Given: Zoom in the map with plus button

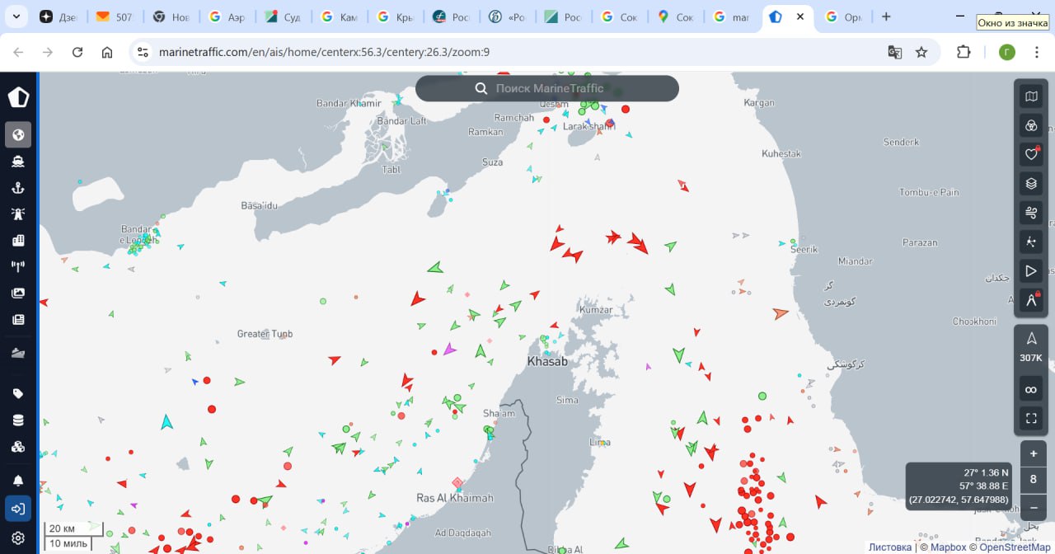Looking at the screenshot, I should click(1033, 453).
